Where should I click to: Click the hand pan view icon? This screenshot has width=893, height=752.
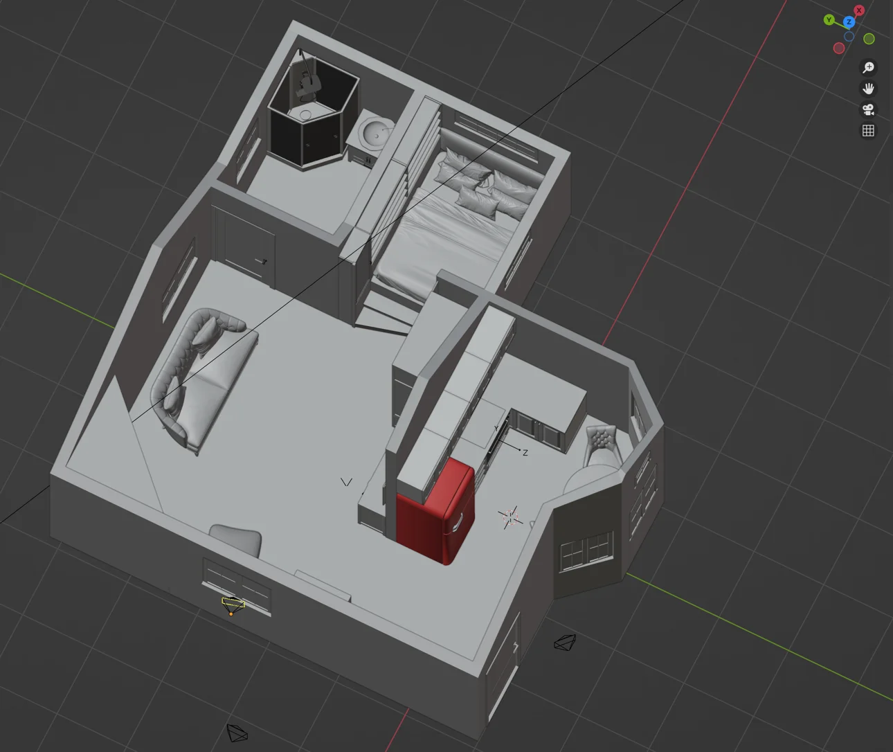[x=868, y=89]
